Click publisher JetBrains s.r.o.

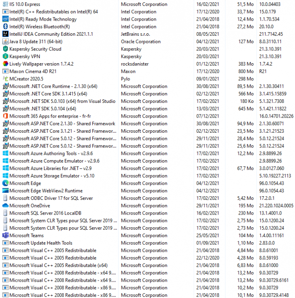(x=135, y=34)
